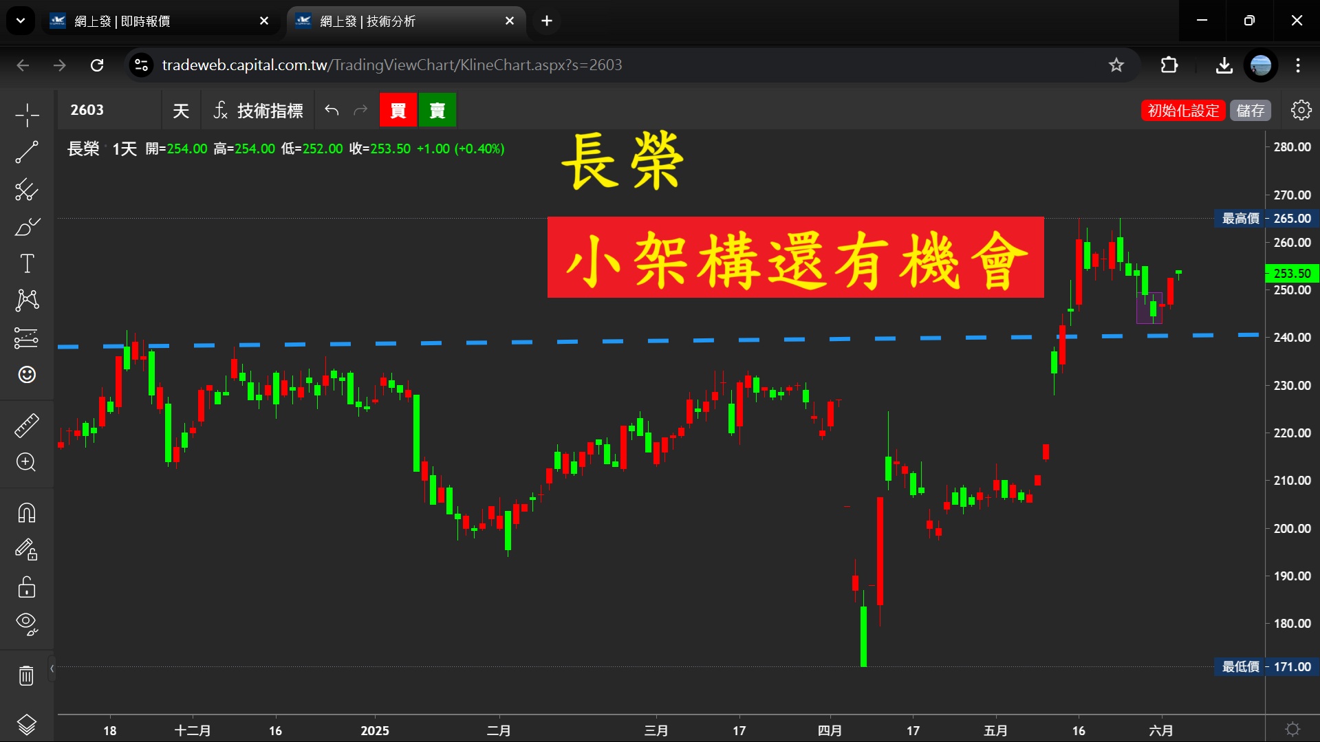This screenshot has height=742, width=1320.
Task: Click the 儲存 save button
Action: (x=1251, y=110)
